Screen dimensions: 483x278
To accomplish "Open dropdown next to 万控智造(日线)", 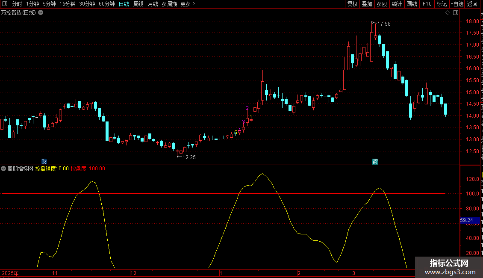I will 41,13.
